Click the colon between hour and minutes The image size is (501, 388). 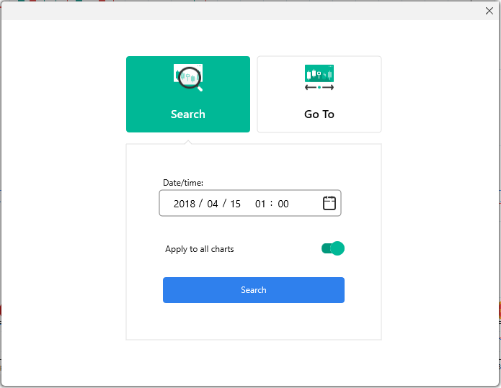pos(272,204)
